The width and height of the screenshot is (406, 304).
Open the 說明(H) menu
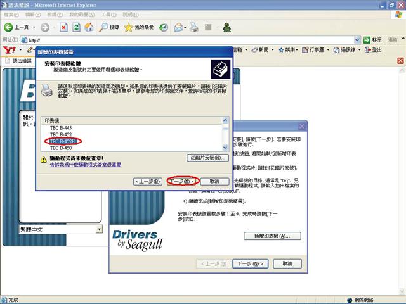point(131,15)
